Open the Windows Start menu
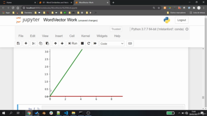 pyautogui.click(x=4, y=113)
